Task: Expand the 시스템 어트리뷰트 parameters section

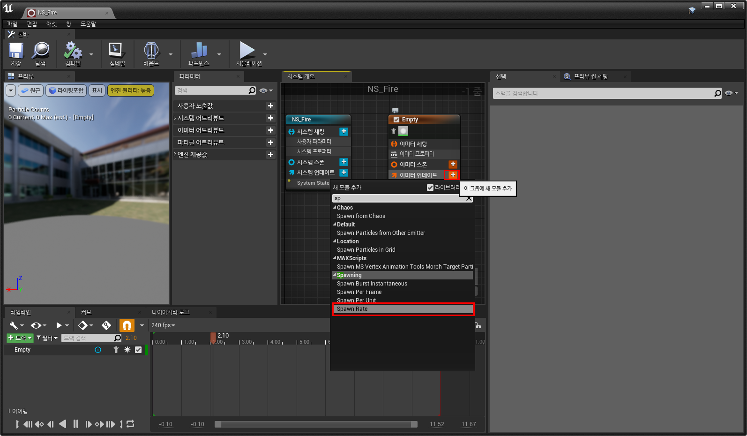Action: coord(175,118)
